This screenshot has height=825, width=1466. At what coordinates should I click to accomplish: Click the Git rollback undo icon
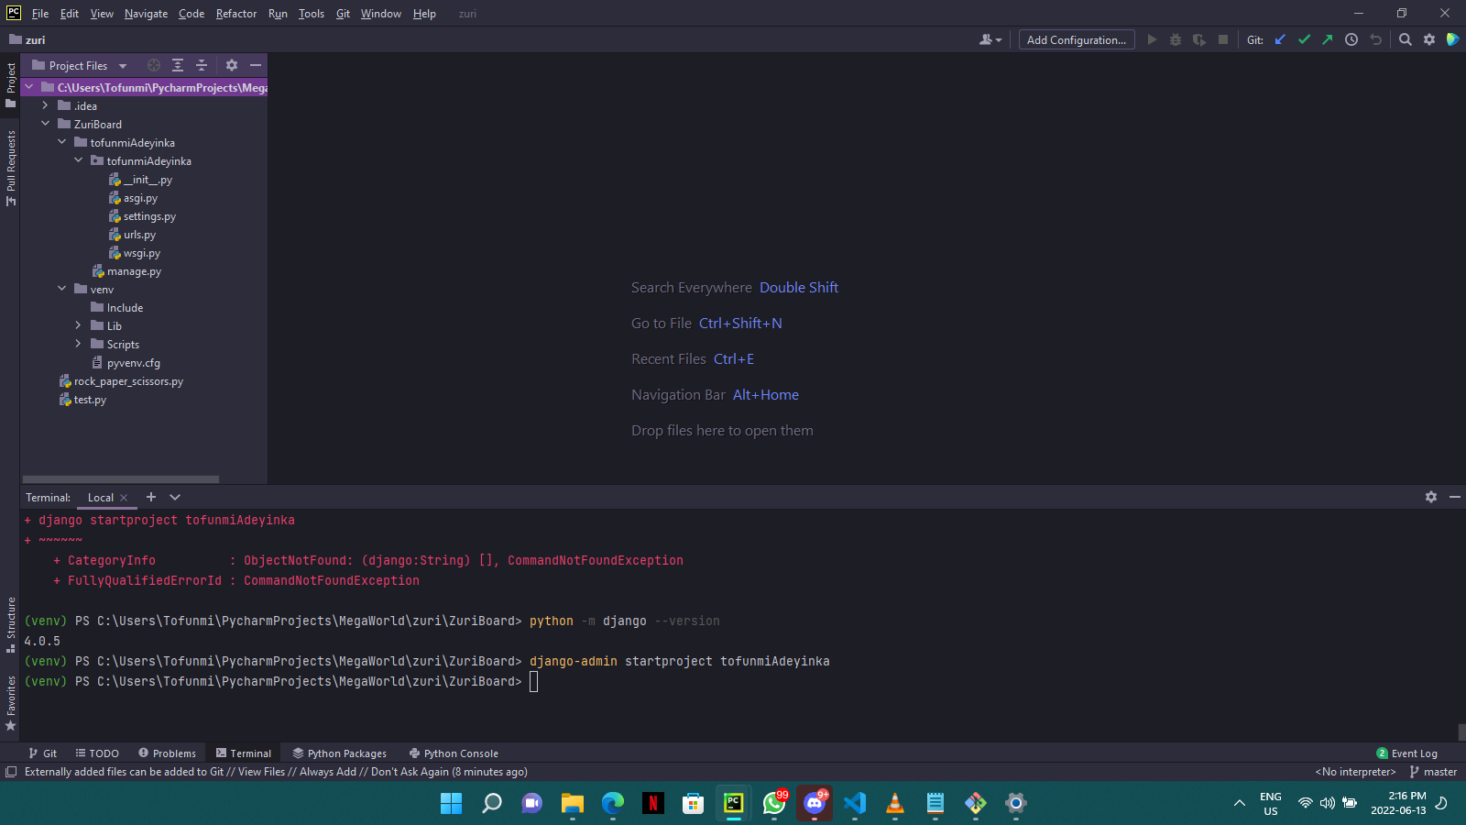(1375, 39)
